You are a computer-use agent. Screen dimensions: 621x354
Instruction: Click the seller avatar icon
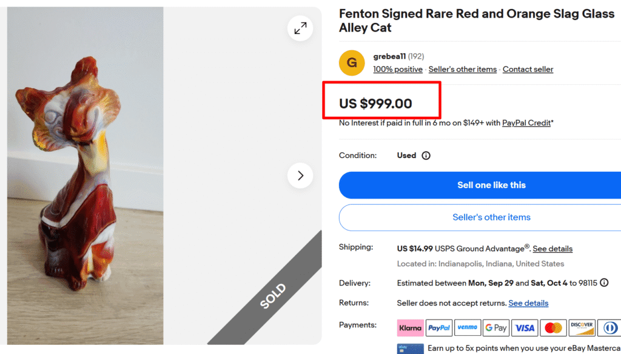point(352,63)
